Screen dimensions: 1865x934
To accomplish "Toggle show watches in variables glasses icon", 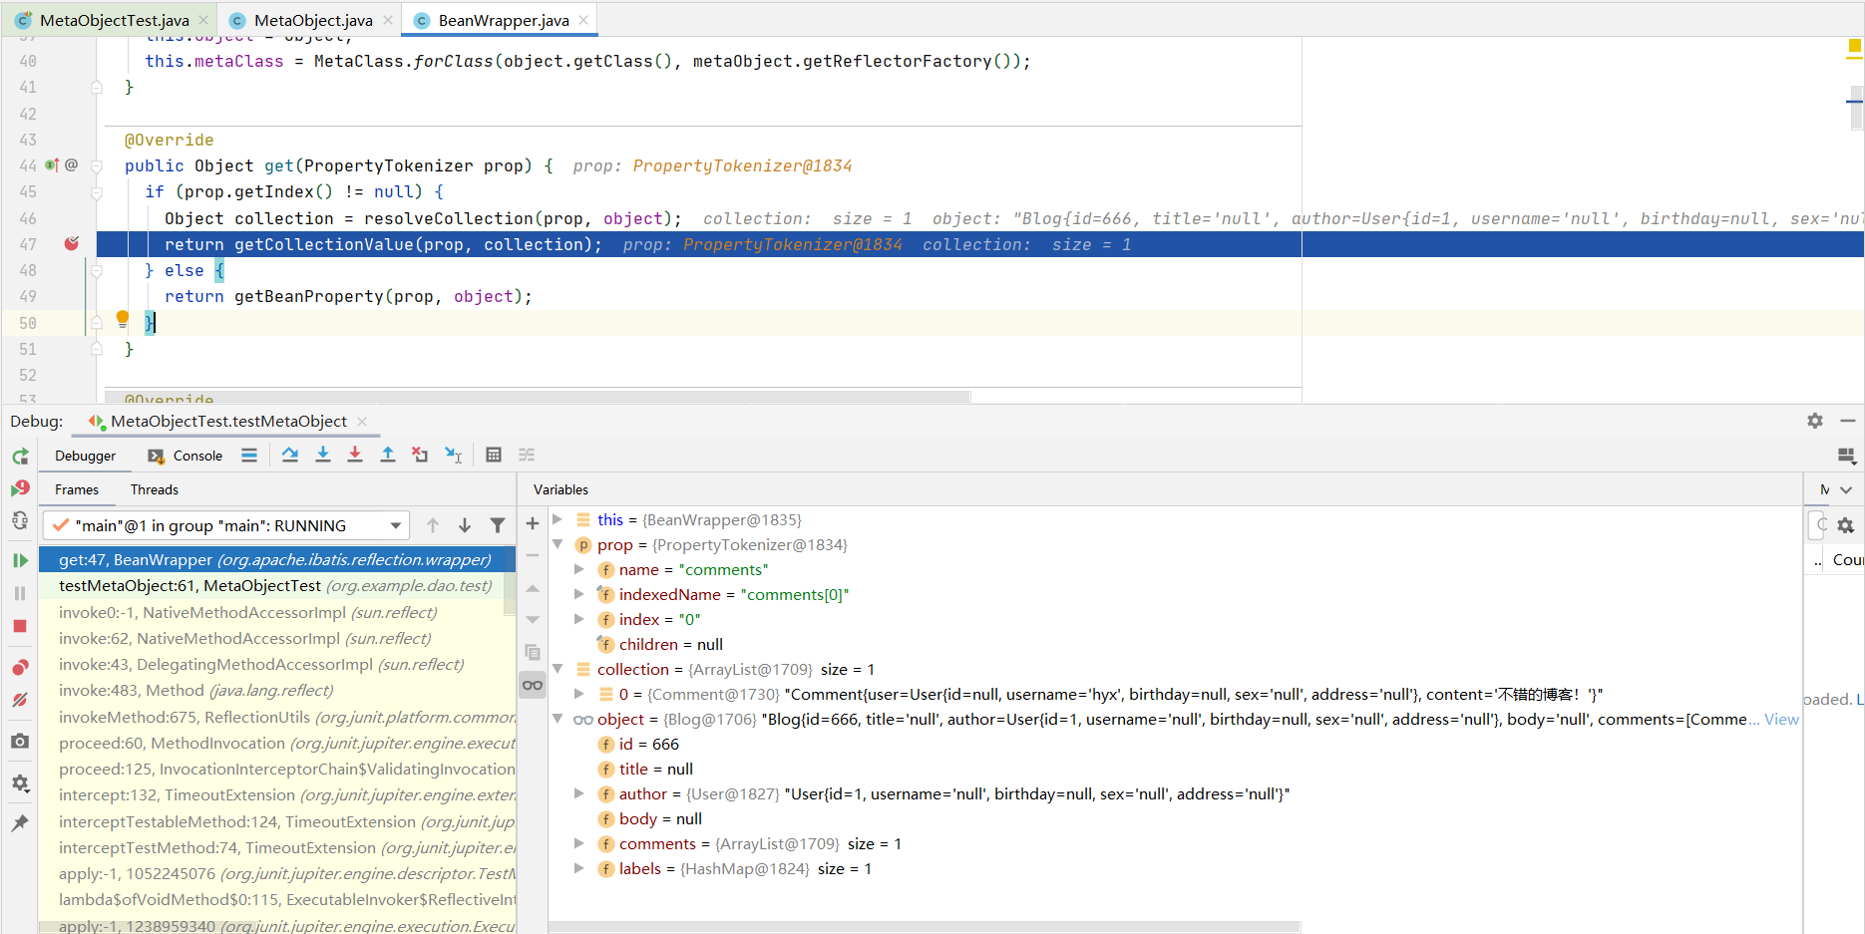I will (533, 685).
